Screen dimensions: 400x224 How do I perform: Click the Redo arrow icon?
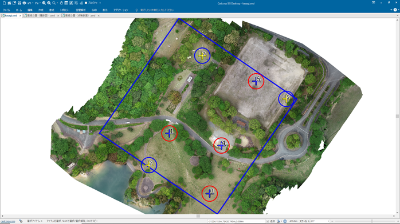[37, 3]
